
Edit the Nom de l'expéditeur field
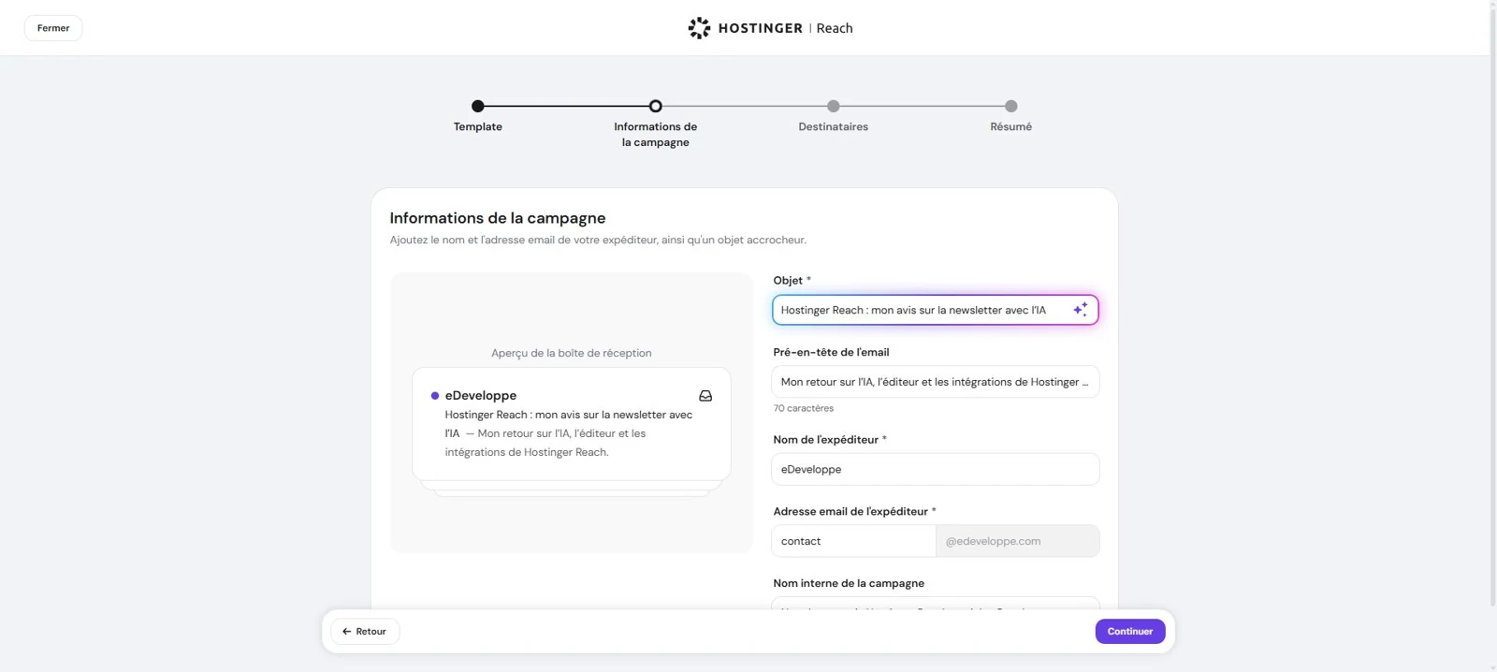pos(936,470)
